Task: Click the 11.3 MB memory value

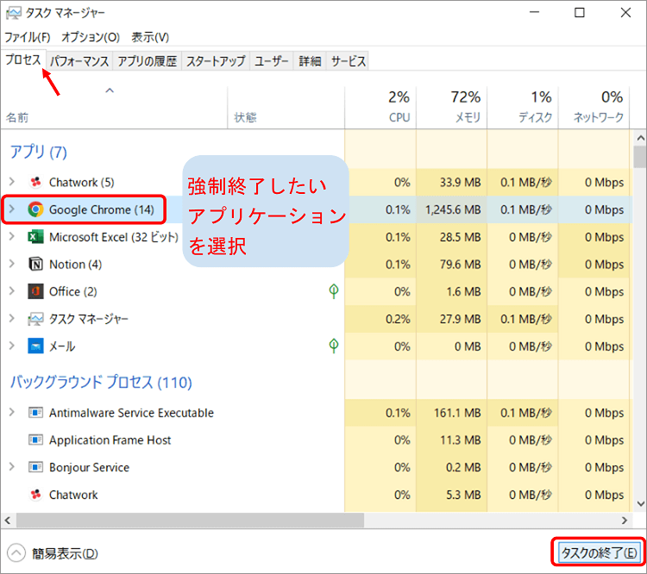Action: click(460, 440)
